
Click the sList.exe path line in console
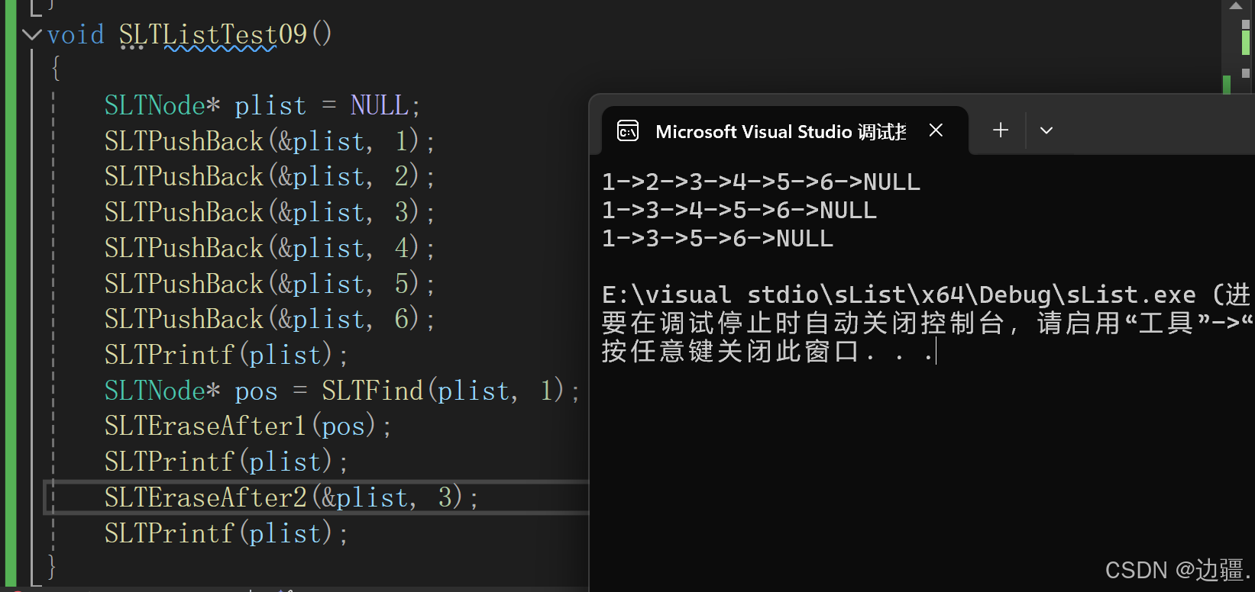927,294
